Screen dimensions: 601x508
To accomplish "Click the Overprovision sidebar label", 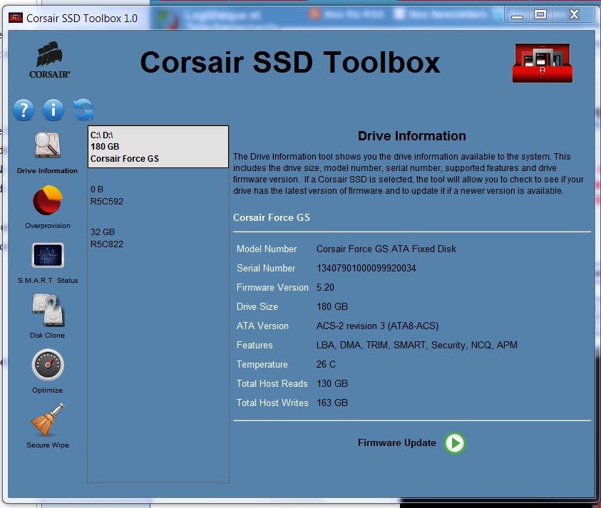I will pos(48,226).
